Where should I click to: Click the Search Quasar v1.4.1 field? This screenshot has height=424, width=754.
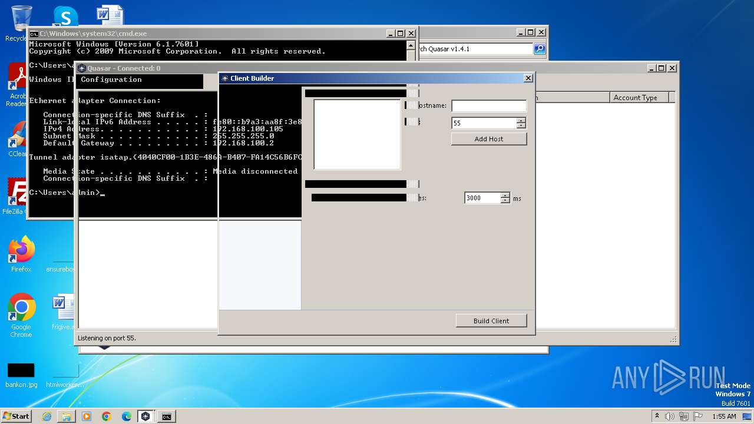(x=476, y=49)
